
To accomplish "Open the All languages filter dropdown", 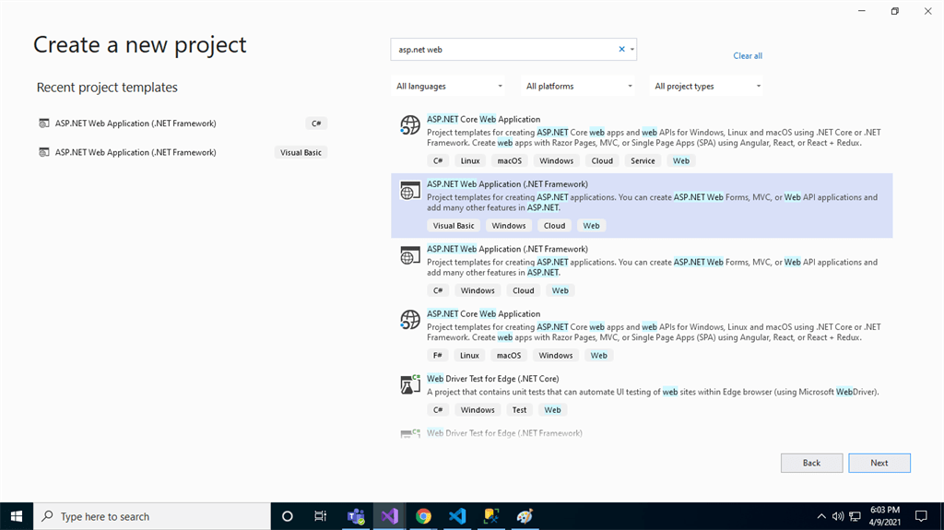I will tap(449, 86).
